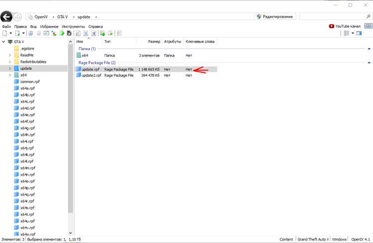Open the Файл menu
The image size is (373, 243).
pos(6,27)
